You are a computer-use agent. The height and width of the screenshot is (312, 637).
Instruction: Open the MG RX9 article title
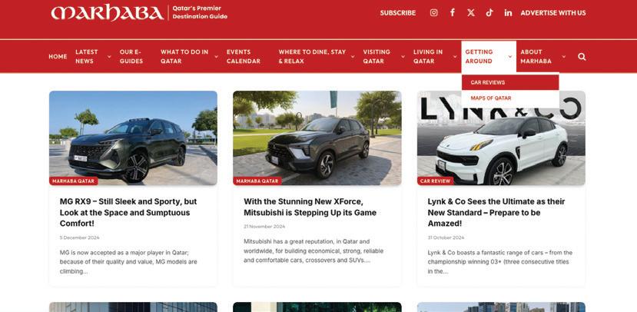[128, 212]
